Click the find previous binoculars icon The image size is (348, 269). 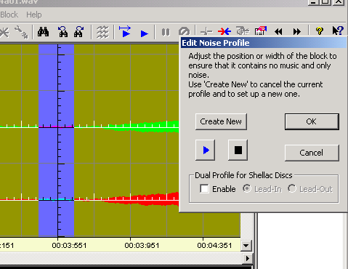(x=62, y=32)
